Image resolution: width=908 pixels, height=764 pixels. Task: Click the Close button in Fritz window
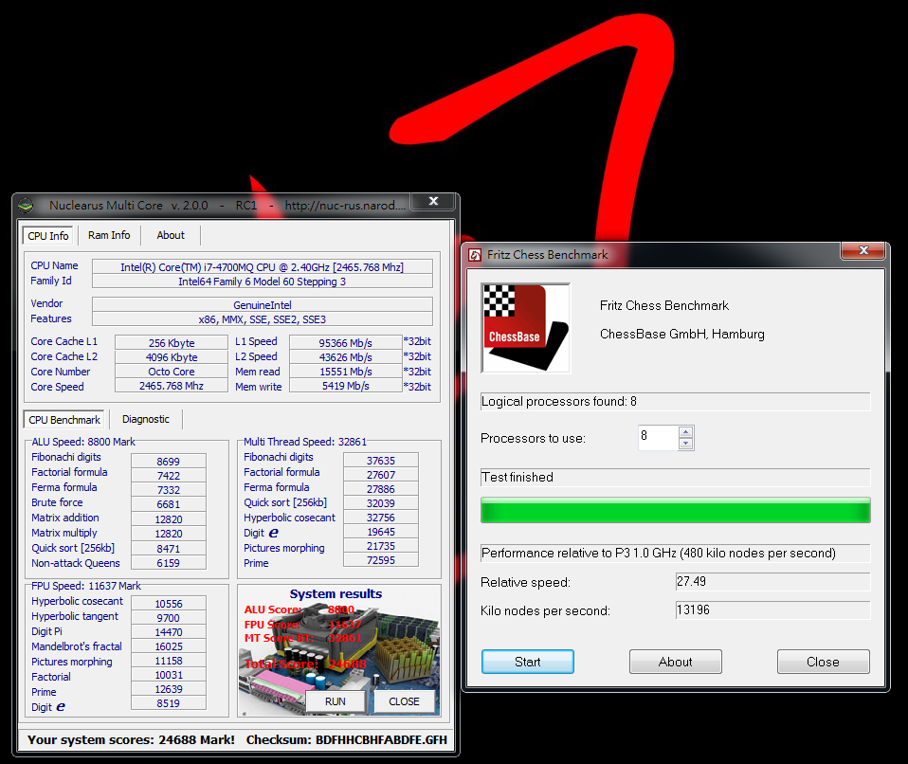pos(823,662)
